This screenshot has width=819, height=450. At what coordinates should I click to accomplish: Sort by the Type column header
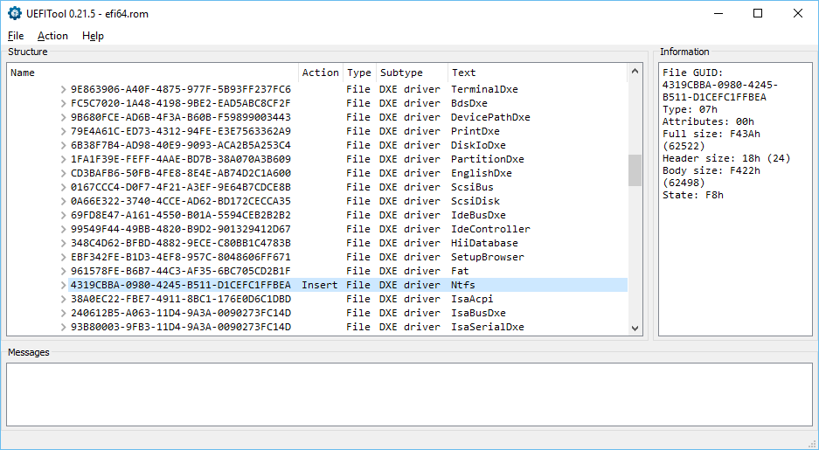[359, 73]
